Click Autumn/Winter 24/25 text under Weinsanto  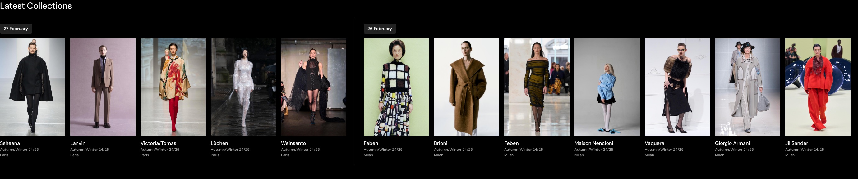[300, 150]
